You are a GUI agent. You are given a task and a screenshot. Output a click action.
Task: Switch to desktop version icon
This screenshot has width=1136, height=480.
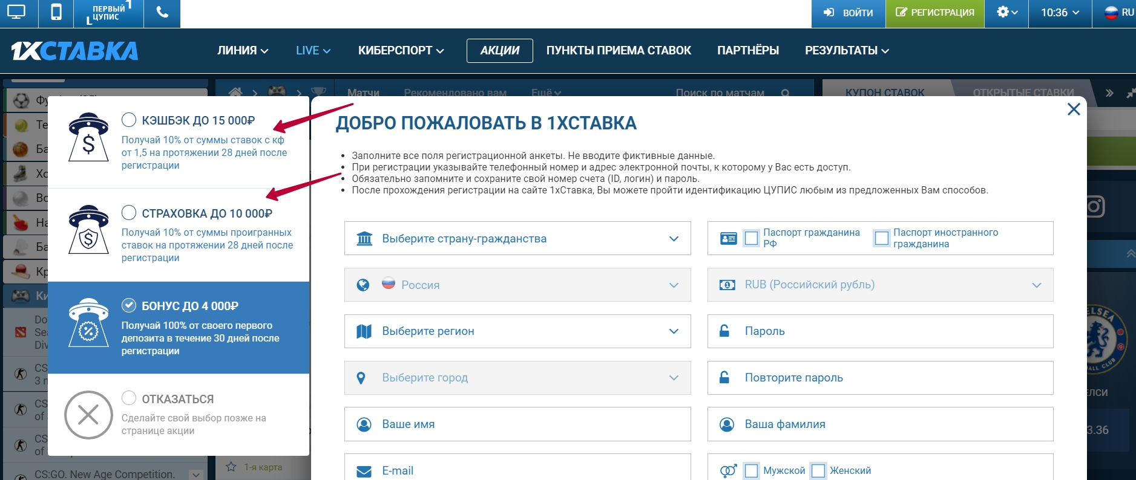click(16, 13)
